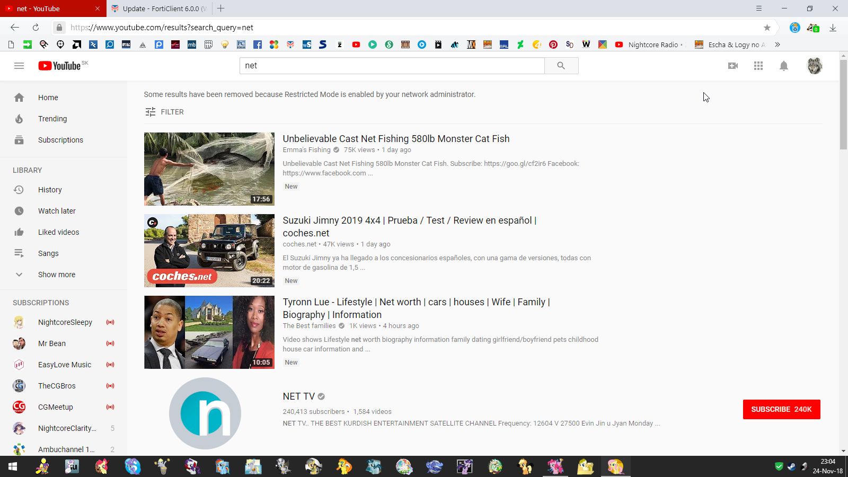Subscribe to the NET TV channel
The image size is (848, 477).
tap(782, 409)
